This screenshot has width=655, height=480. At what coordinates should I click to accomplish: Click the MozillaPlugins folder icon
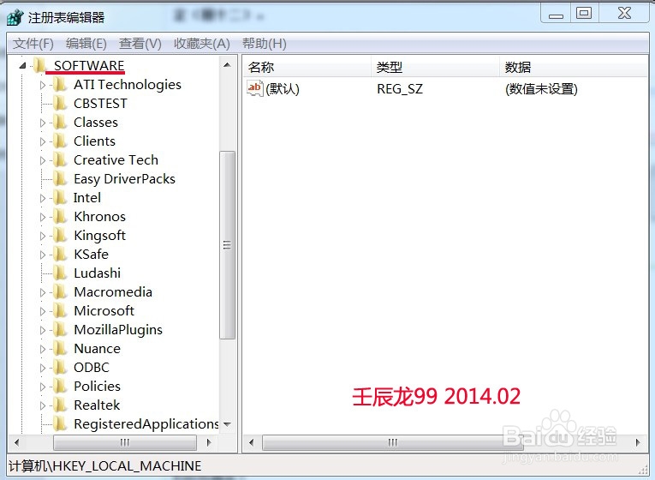tap(60, 329)
